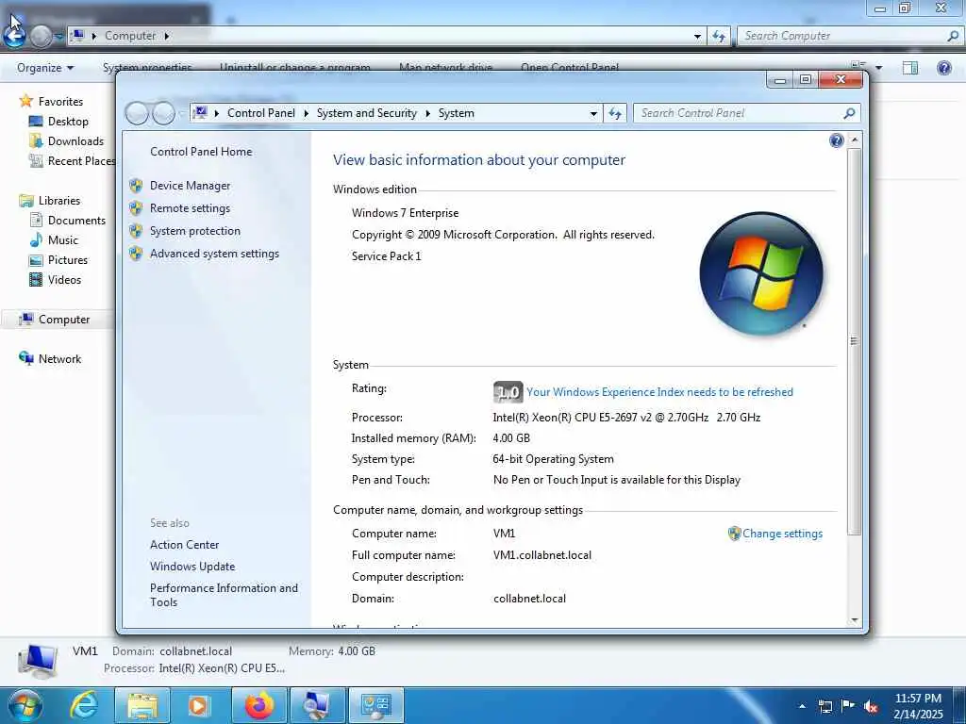The height and width of the screenshot is (724, 966).
Task: Launch Firefox from the taskbar
Action: 259,705
